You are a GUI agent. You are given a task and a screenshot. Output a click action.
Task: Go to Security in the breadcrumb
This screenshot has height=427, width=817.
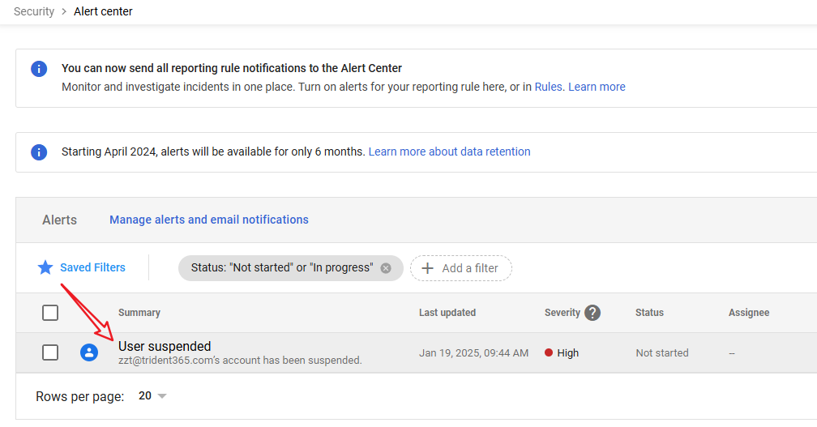[34, 11]
